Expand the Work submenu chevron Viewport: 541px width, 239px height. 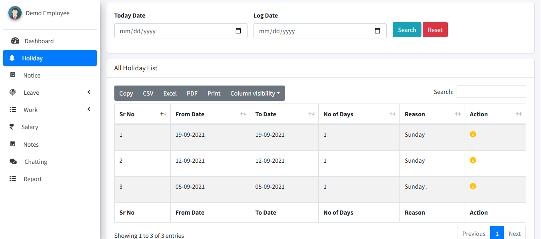click(x=89, y=110)
